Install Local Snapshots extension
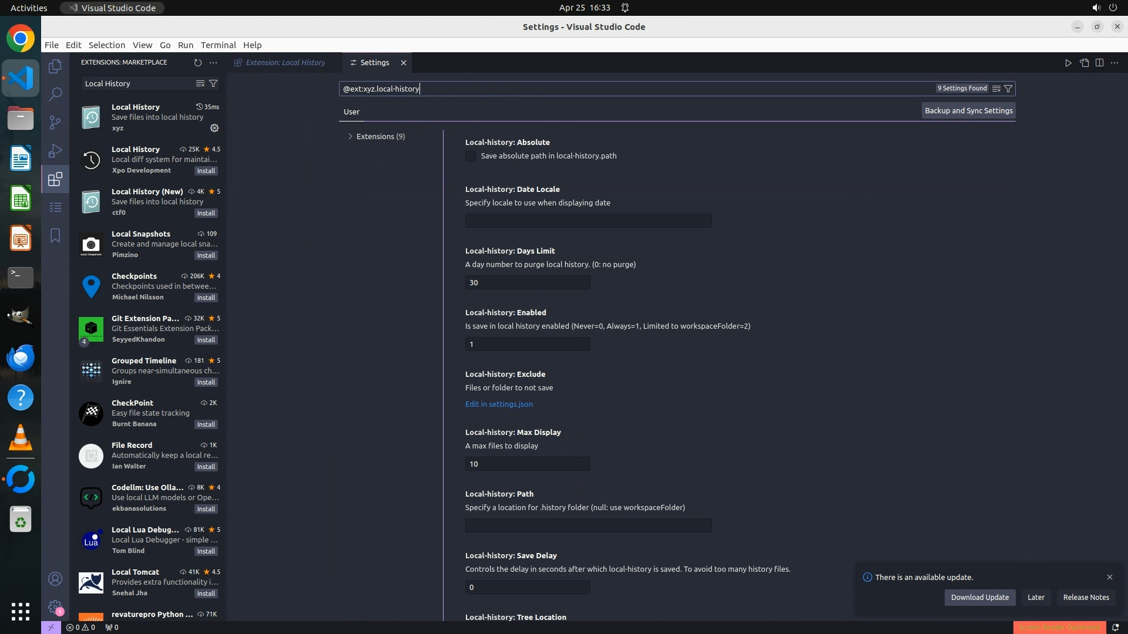 tap(206, 255)
